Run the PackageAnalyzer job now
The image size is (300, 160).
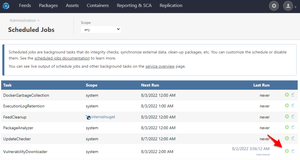(287, 127)
